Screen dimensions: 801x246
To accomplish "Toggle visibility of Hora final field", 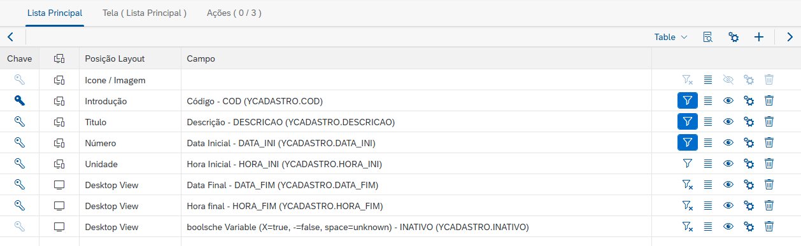I will [728, 205].
